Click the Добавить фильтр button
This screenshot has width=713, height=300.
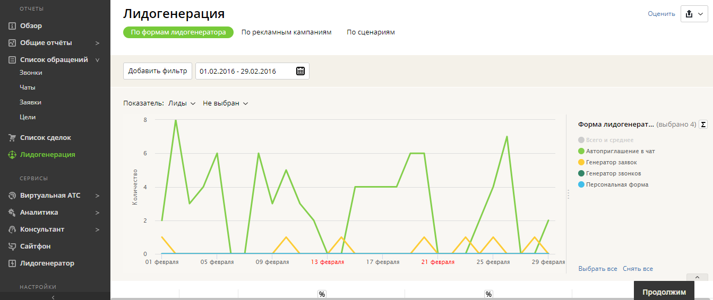point(158,71)
